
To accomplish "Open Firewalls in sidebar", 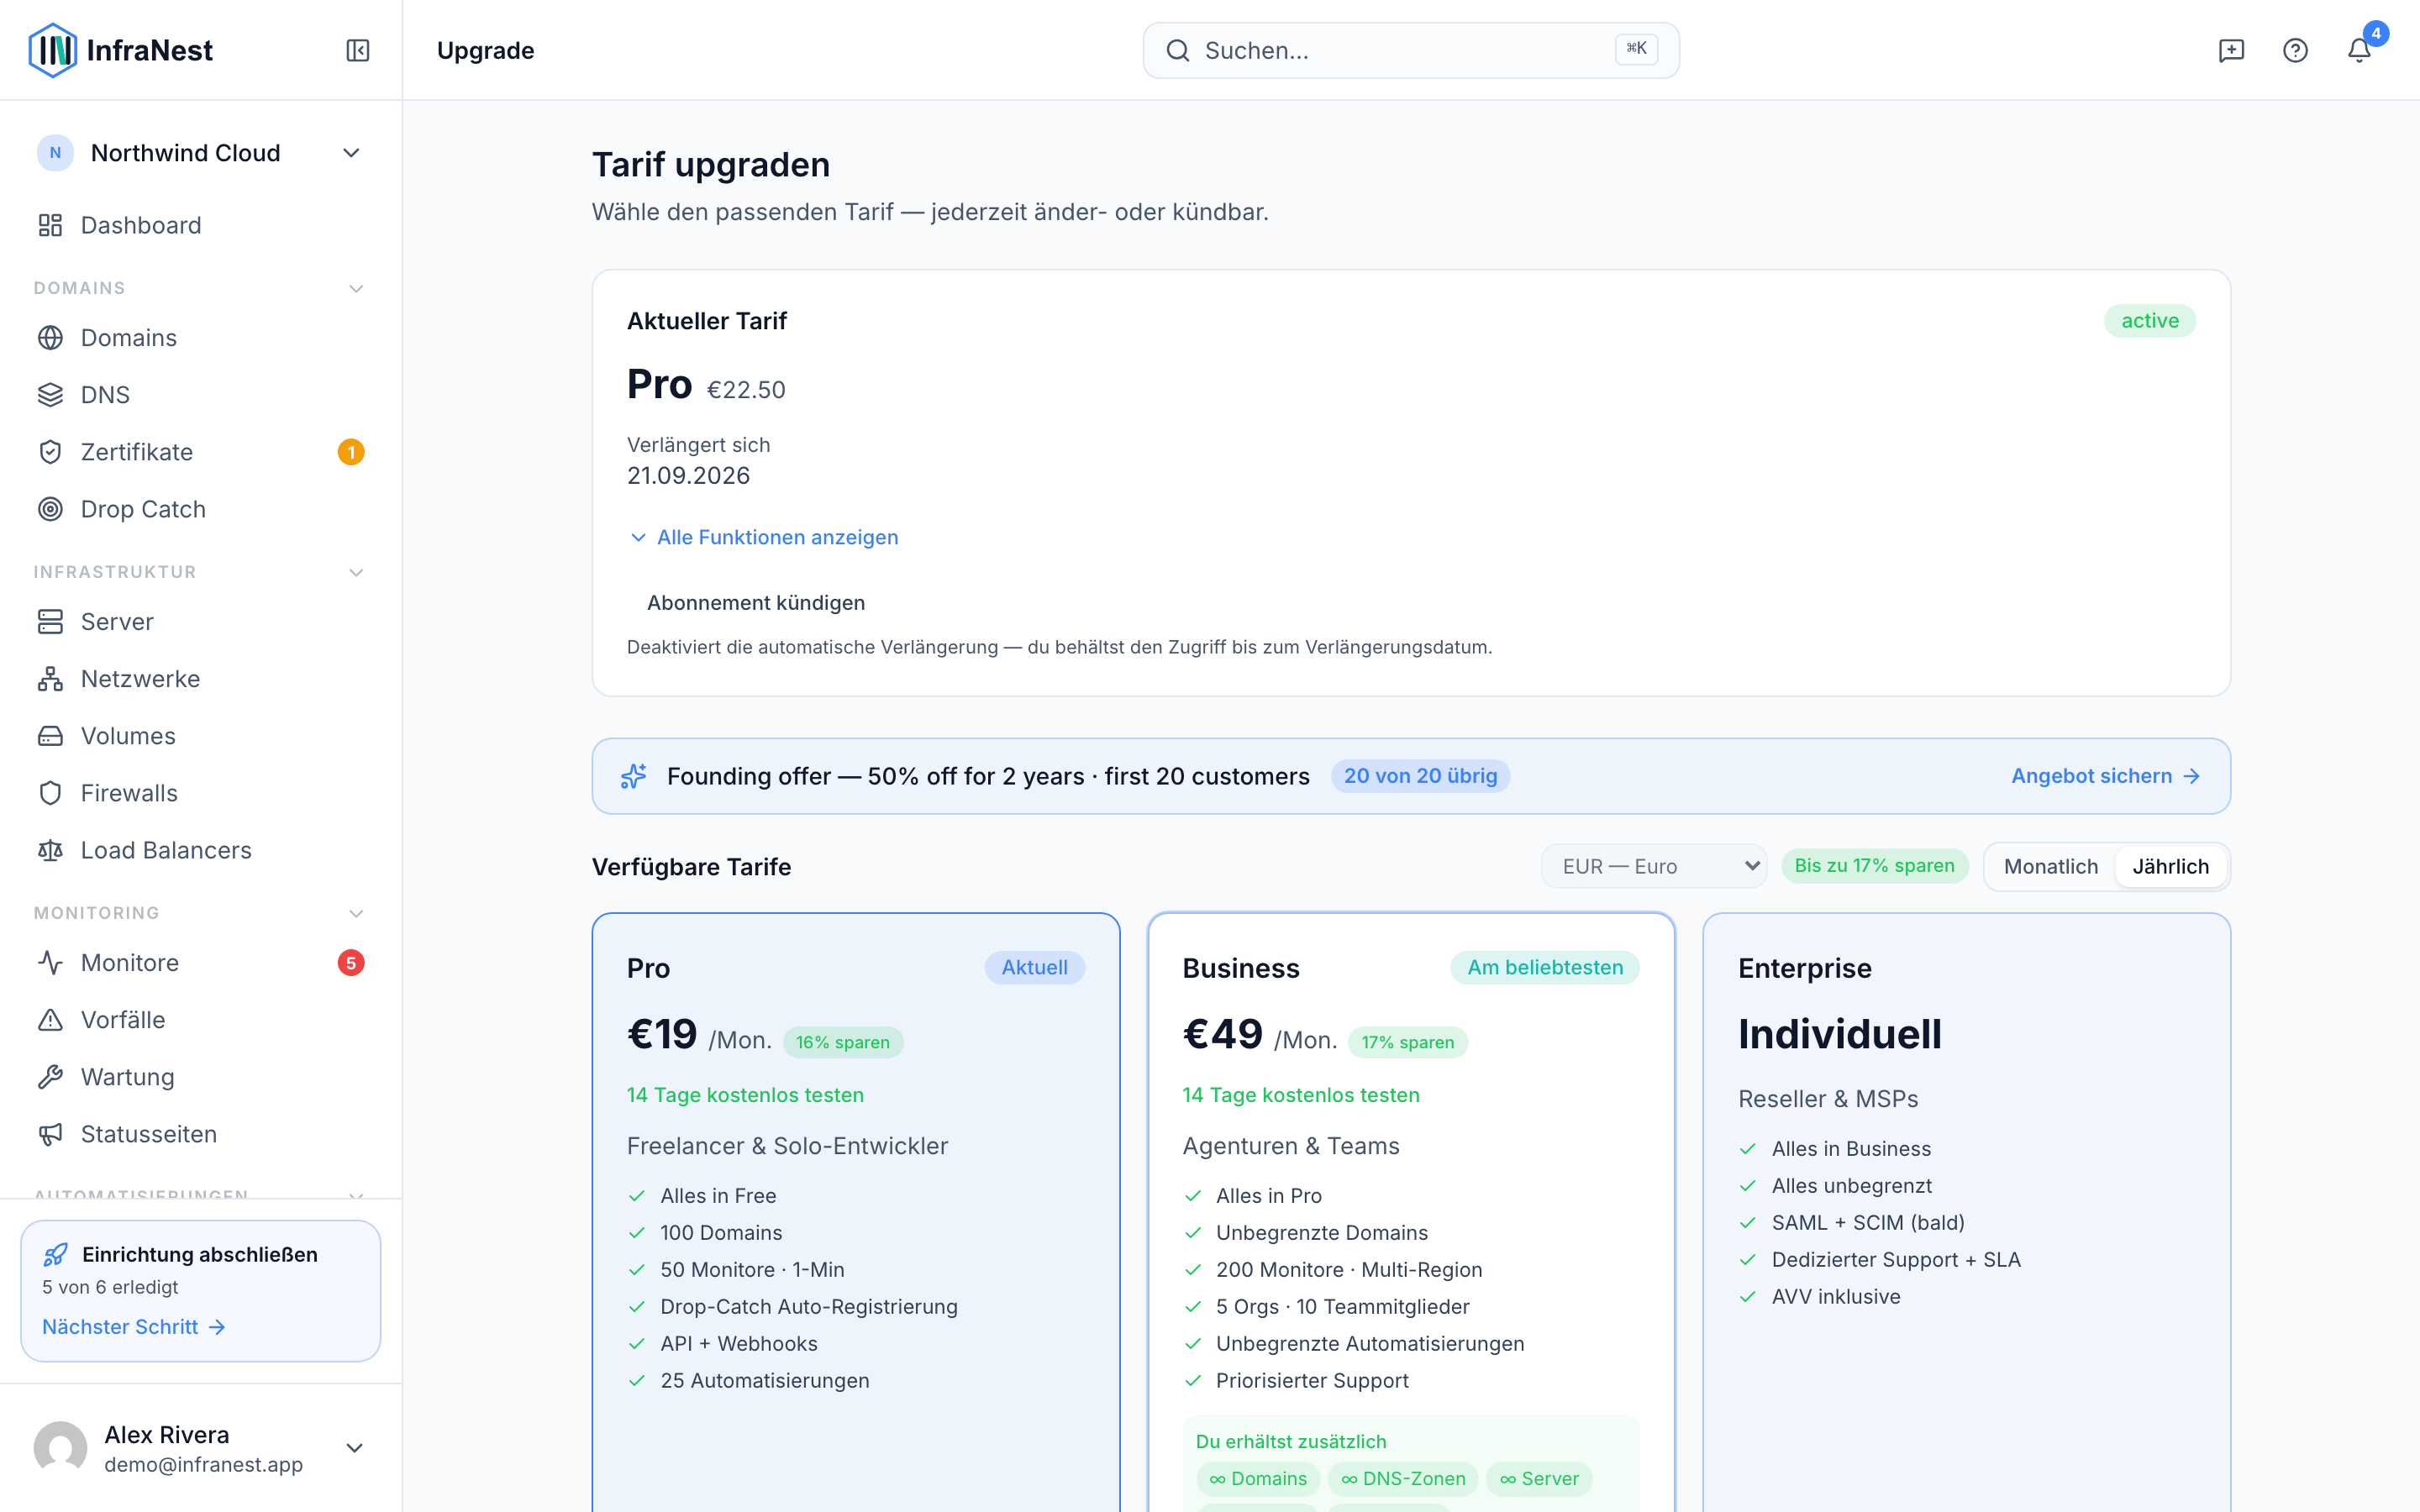I will (x=200, y=793).
